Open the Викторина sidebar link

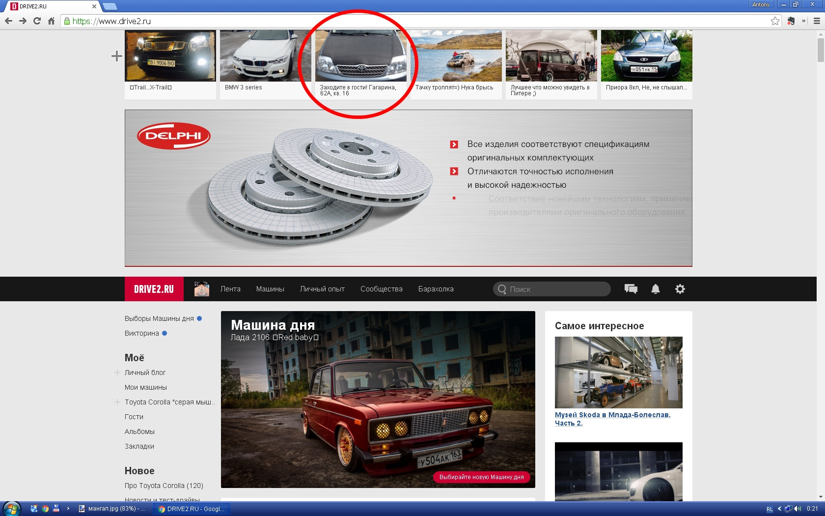[142, 333]
